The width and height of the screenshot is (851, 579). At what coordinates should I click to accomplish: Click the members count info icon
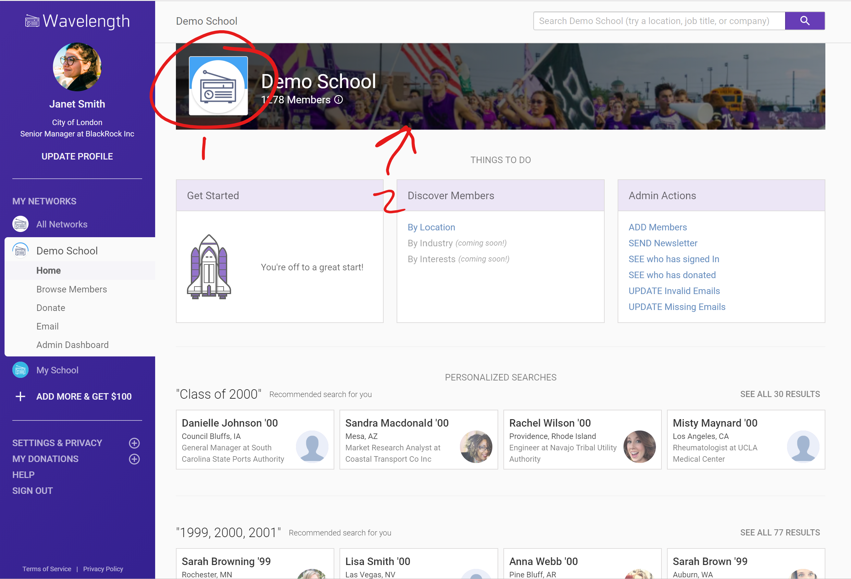point(339,100)
